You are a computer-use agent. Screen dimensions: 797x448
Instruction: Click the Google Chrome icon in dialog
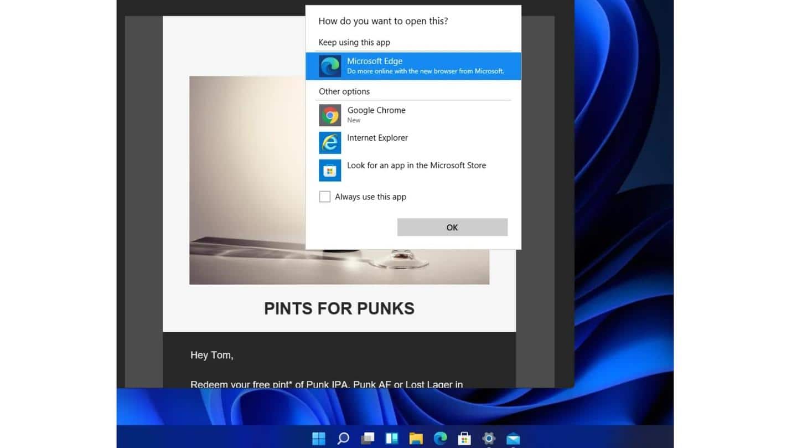click(330, 115)
